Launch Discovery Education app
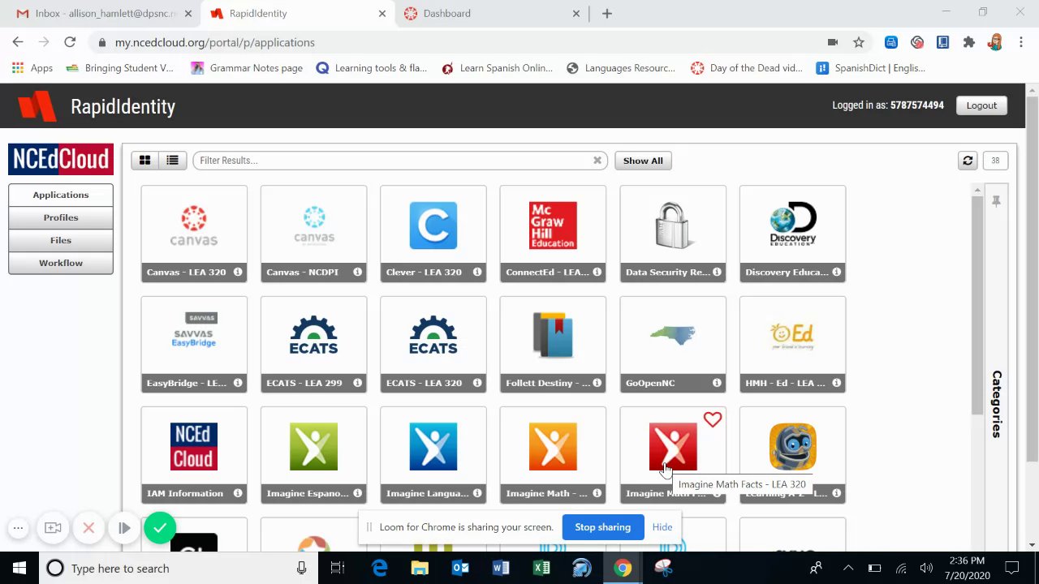1039x584 pixels. coord(792,234)
